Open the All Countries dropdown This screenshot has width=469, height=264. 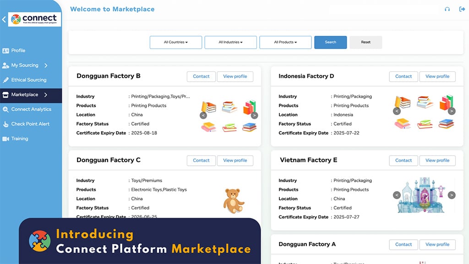pyautogui.click(x=176, y=42)
